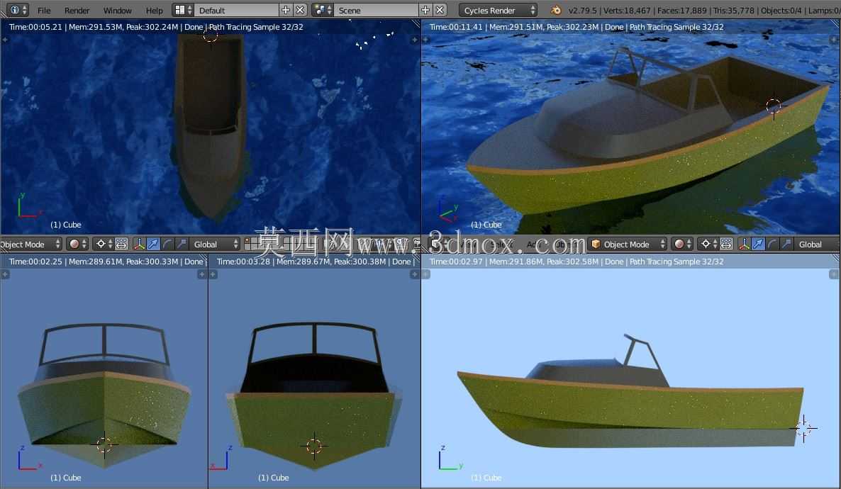Open the Info editor type selector icon
Viewport: 841px width, 489px height.
coord(17,10)
